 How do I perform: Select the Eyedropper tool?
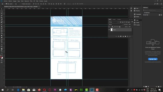[2, 20]
